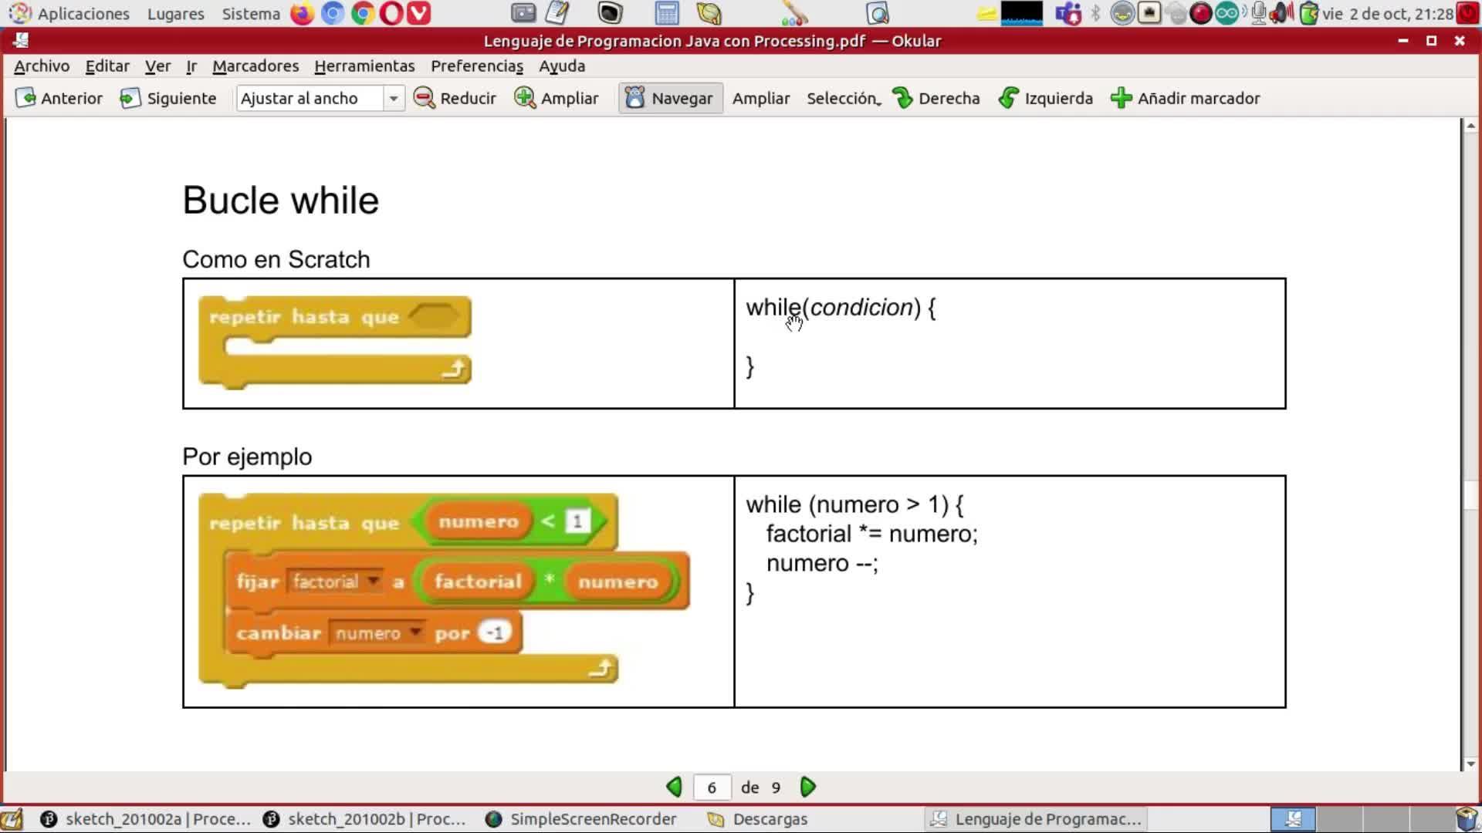
Task: Open the Herramientas menu
Action: 364,66
